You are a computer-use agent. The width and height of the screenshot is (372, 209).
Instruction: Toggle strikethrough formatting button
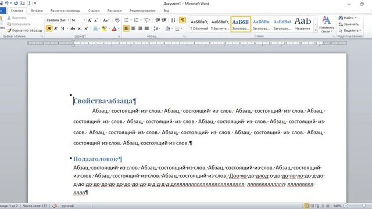pos(73,28)
